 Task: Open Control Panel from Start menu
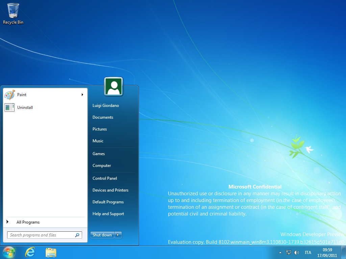[105, 178]
